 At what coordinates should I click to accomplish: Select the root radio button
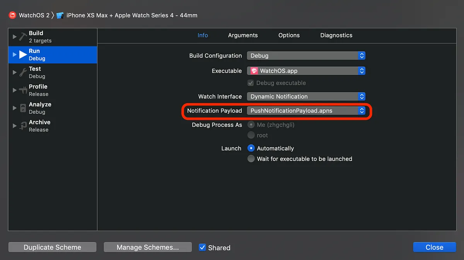tap(251, 135)
